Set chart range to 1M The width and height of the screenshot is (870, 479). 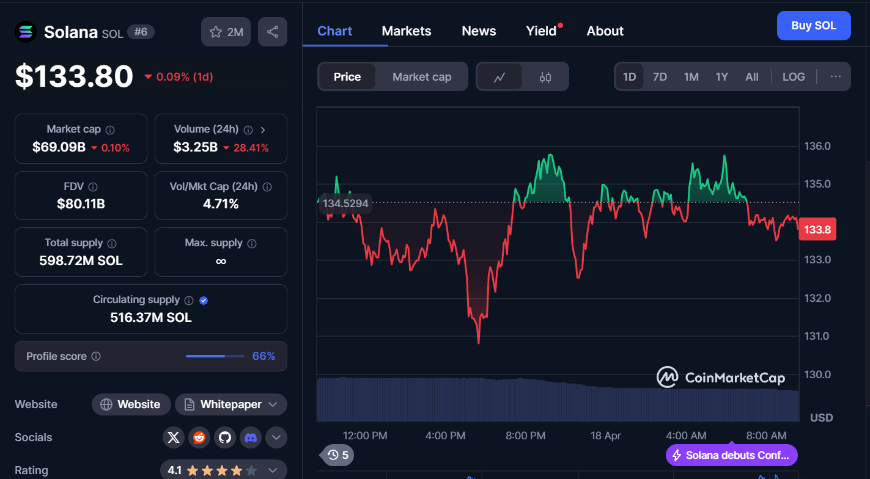pos(691,77)
